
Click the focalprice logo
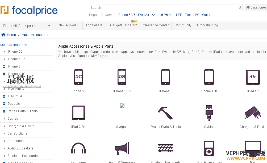click(x=29, y=10)
